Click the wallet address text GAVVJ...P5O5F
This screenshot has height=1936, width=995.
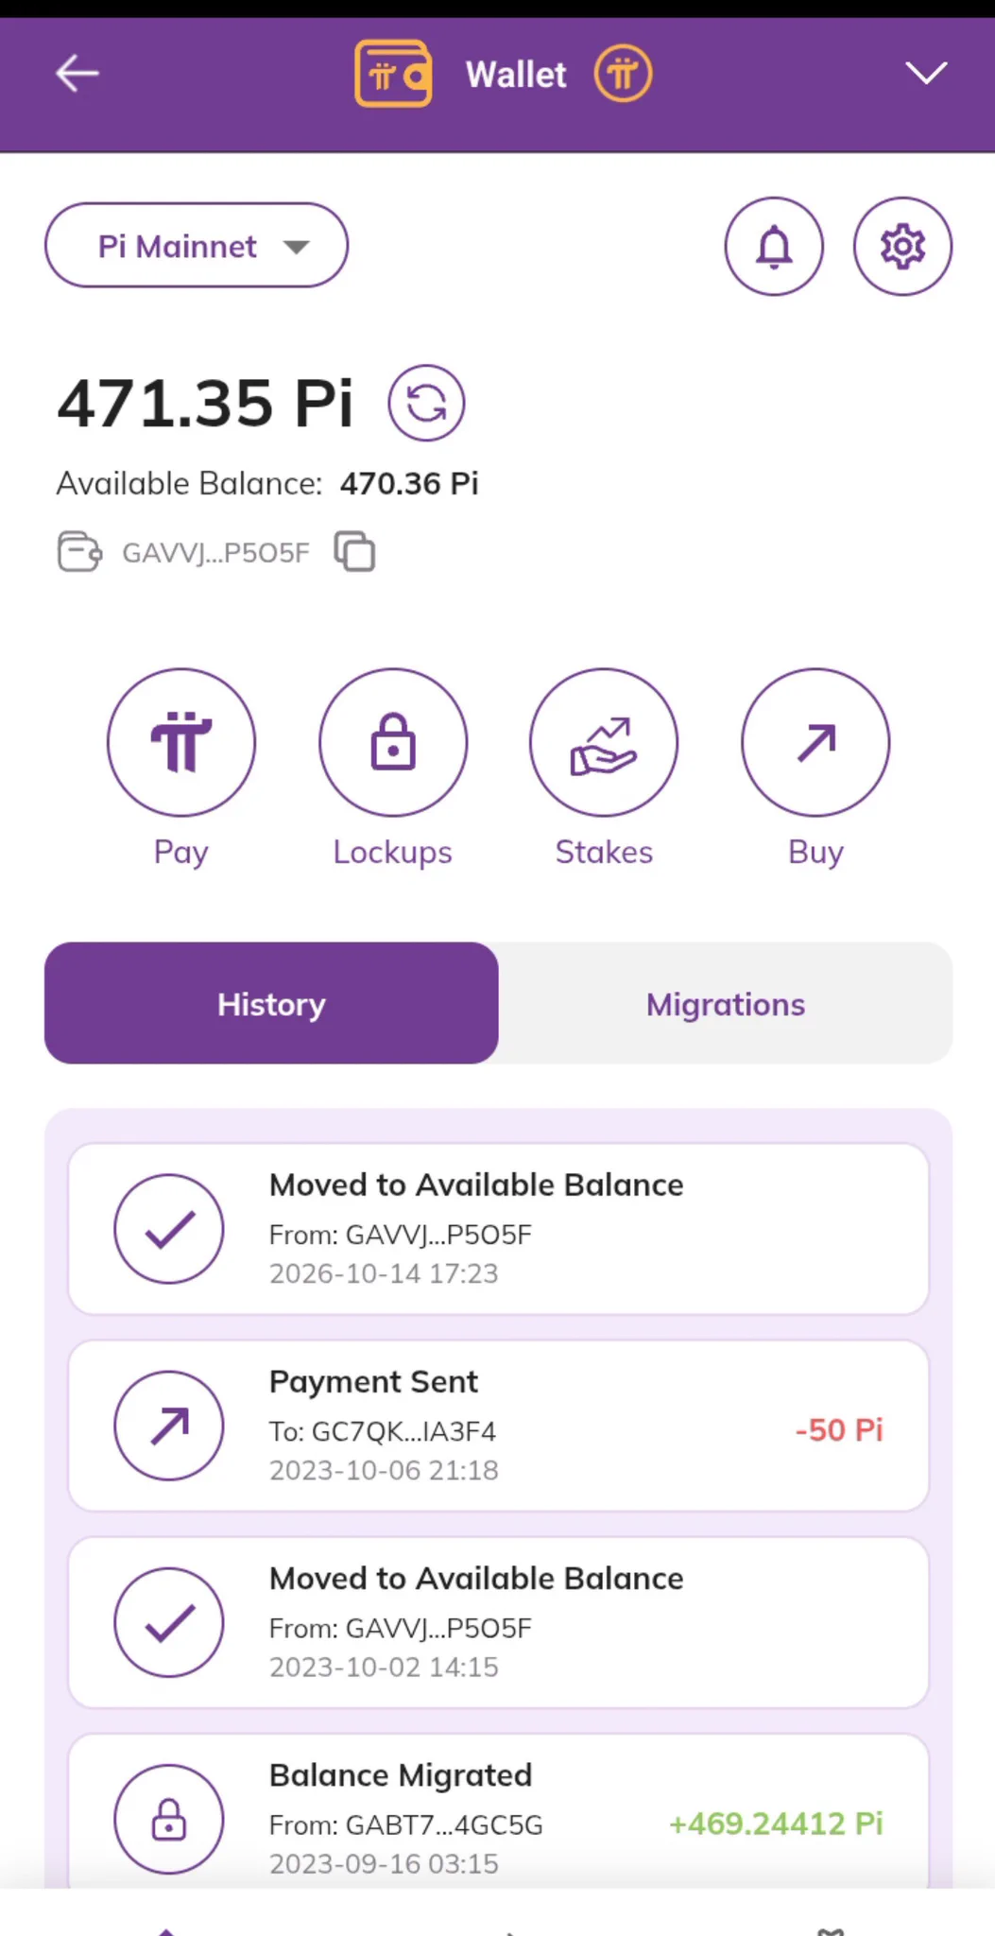click(x=215, y=553)
